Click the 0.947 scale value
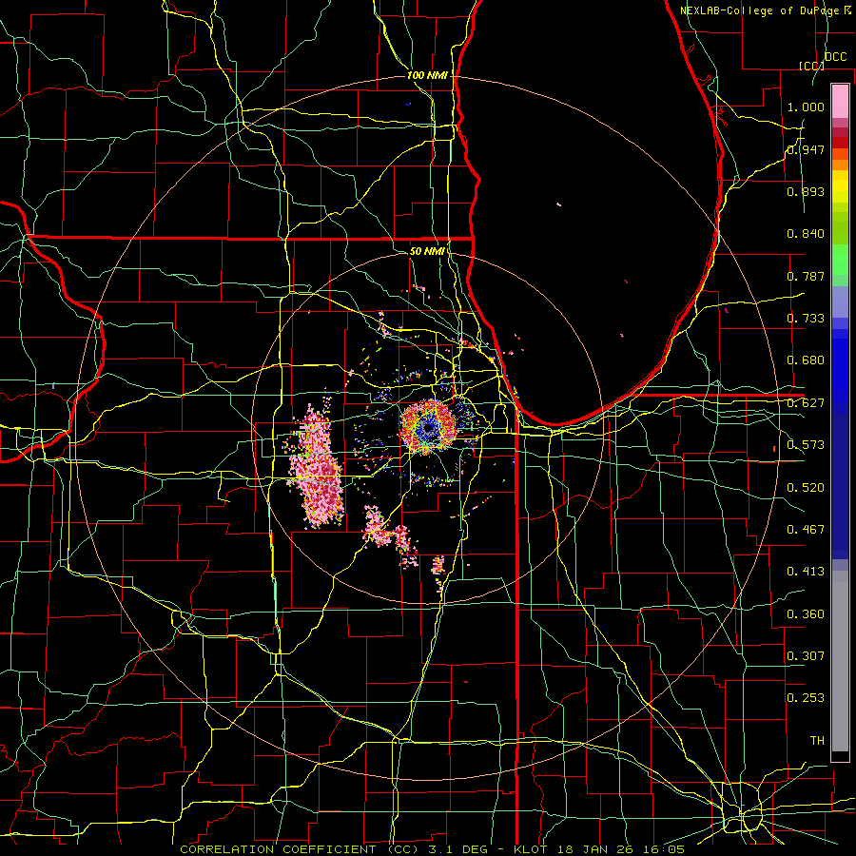856x856 pixels. pyautogui.click(x=806, y=149)
